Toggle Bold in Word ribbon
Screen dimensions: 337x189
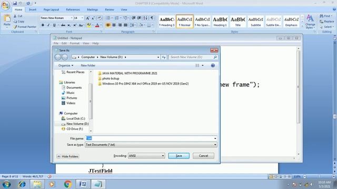click(x=43, y=25)
